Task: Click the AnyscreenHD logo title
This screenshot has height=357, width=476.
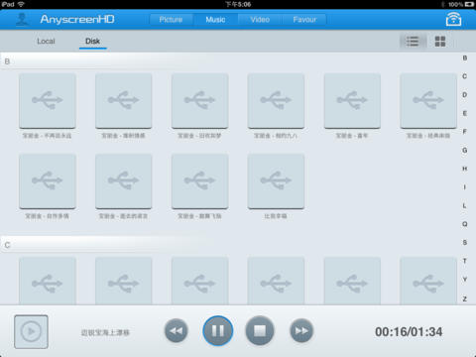Action: [77, 20]
